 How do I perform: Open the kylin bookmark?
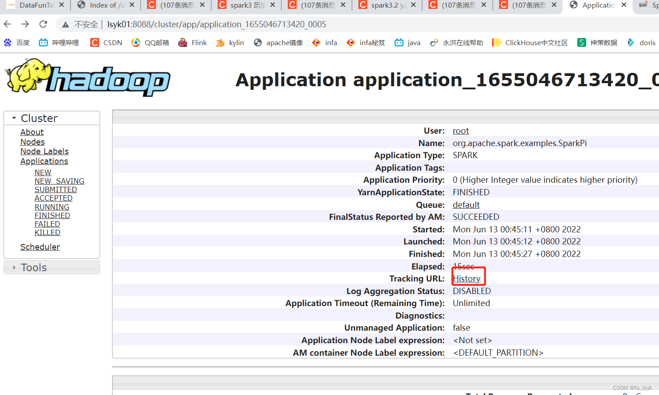click(230, 42)
